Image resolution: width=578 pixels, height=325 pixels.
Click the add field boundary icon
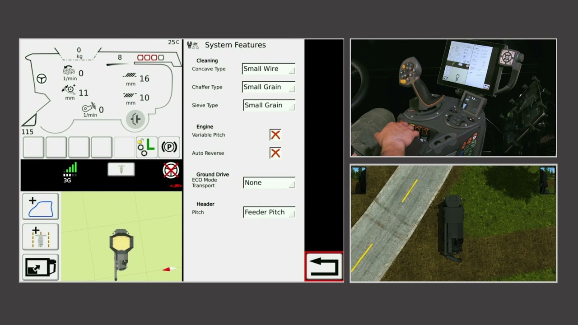click(x=41, y=207)
